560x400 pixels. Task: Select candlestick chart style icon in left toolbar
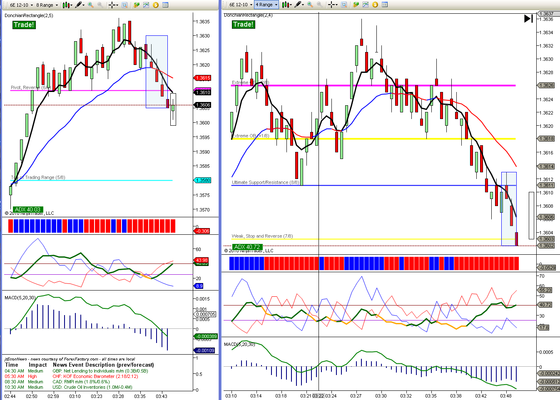pos(66,5)
